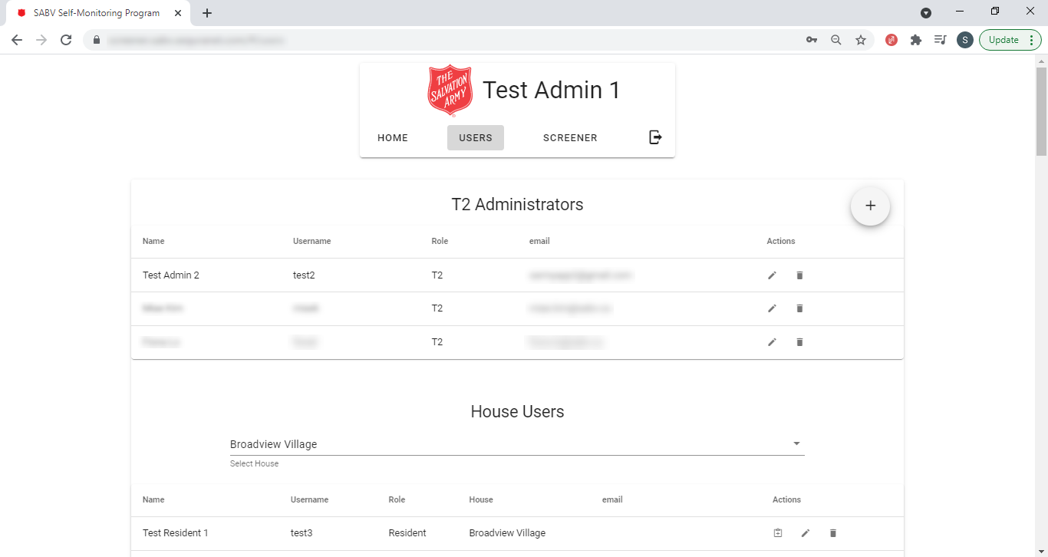Open the tab search dropdown in title bar
This screenshot has width=1048, height=557.
(x=926, y=12)
